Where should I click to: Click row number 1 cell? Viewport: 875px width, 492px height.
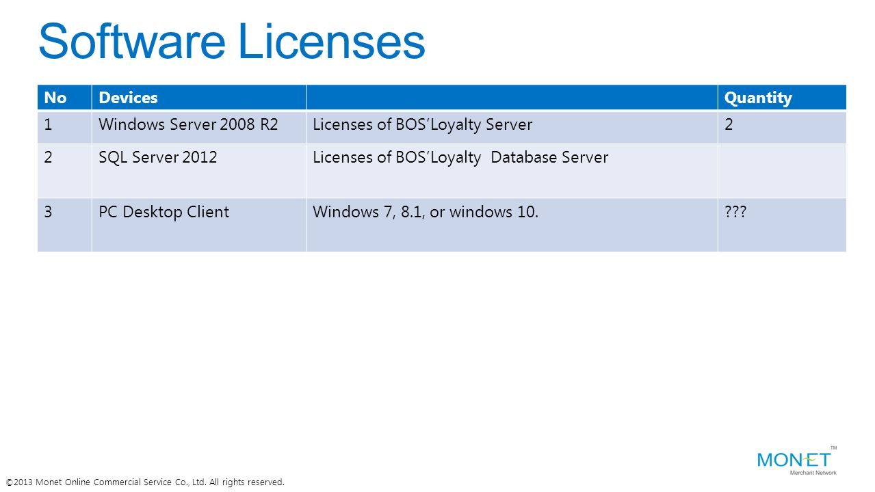[64, 127]
